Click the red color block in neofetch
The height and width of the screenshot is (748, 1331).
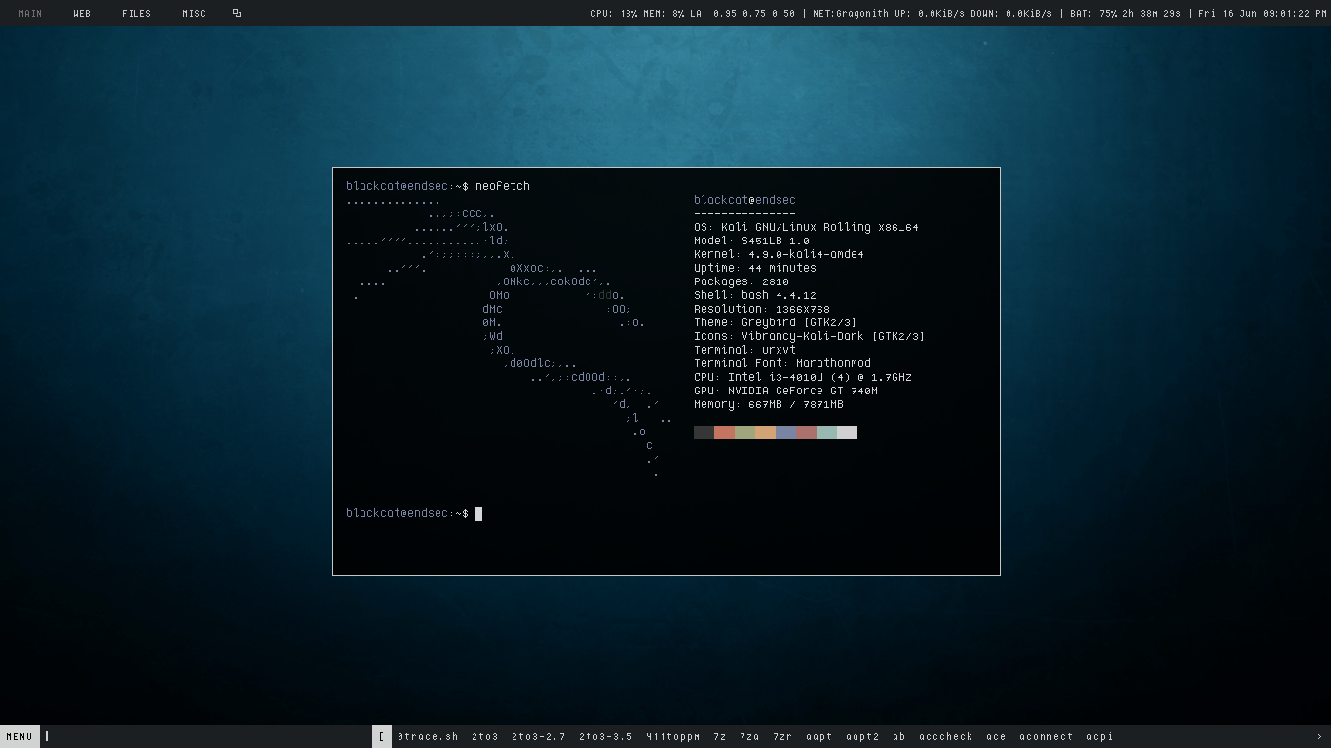(x=724, y=432)
